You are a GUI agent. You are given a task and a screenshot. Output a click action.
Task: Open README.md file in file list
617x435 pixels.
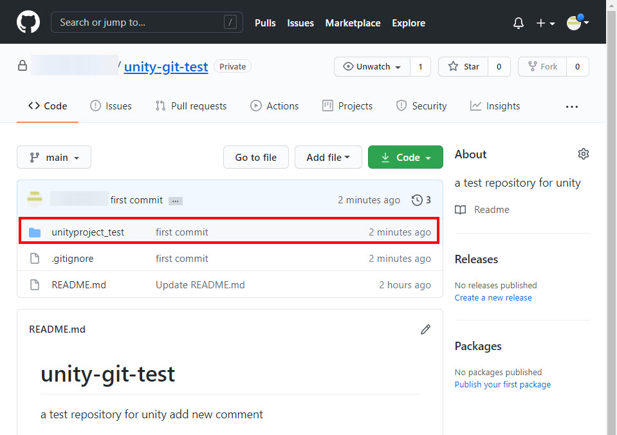pos(78,285)
